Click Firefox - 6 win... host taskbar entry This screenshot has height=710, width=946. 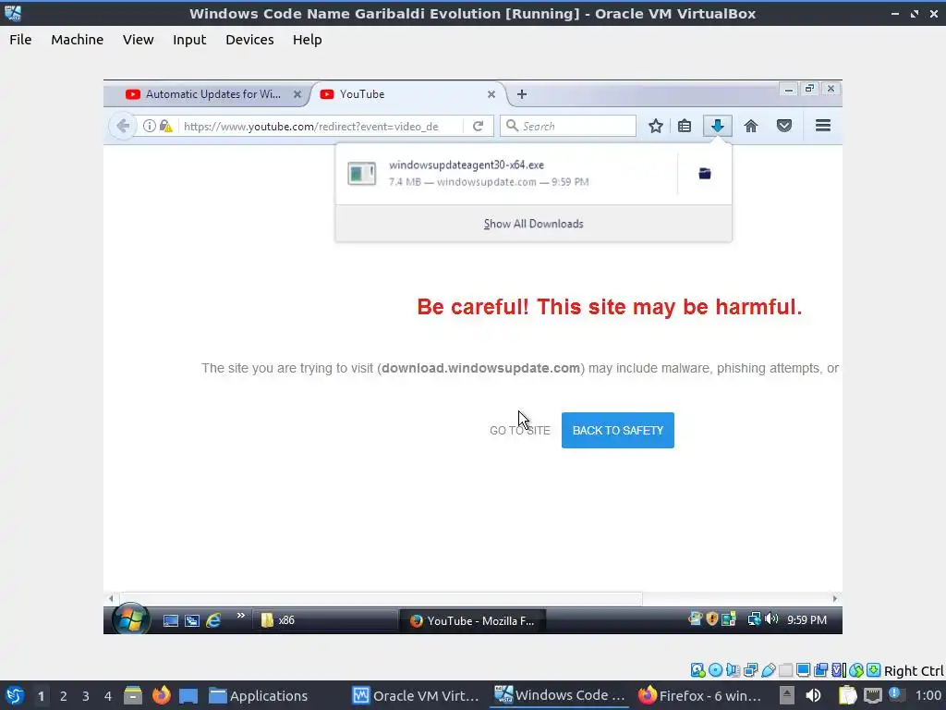tap(699, 696)
